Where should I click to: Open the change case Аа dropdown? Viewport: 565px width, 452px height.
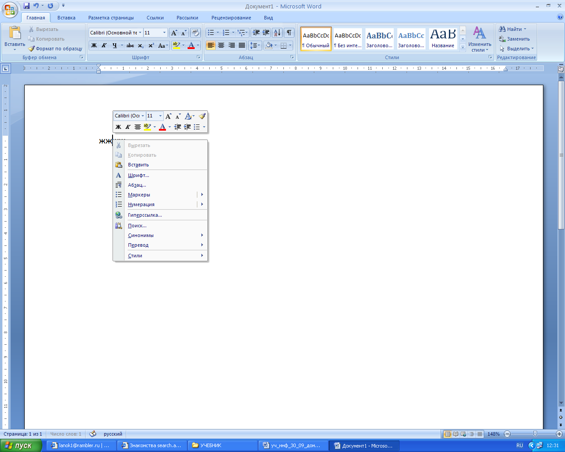[163, 45]
